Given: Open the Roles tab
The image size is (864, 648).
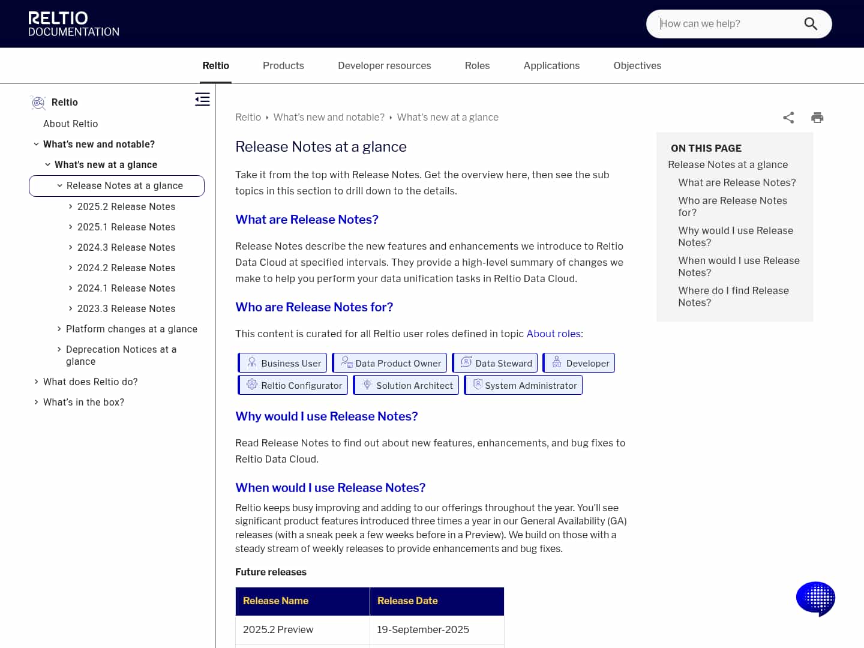Looking at the screenshot, I should point(477,66).
